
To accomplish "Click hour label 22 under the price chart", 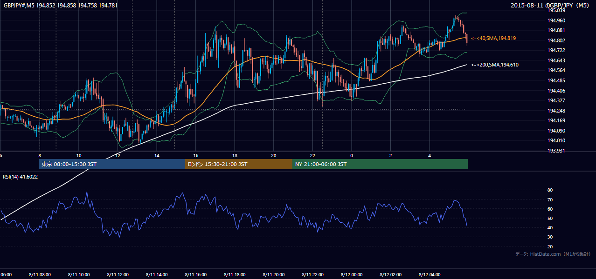I will click(x=312, y=155).
